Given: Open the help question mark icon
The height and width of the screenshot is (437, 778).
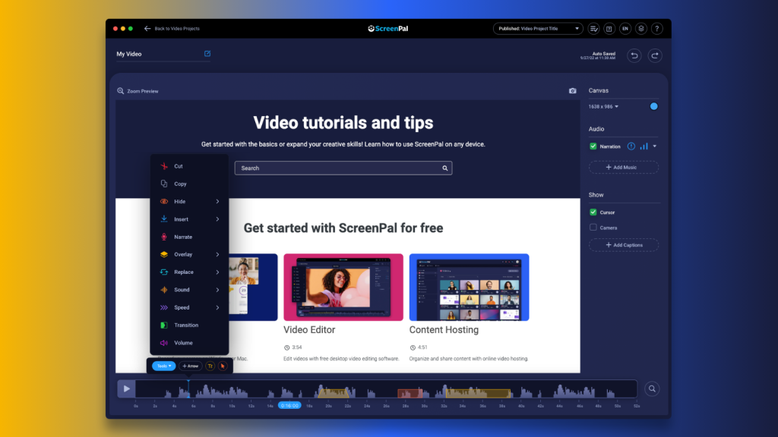Looking at the screenshot, I should pos(657,29).
